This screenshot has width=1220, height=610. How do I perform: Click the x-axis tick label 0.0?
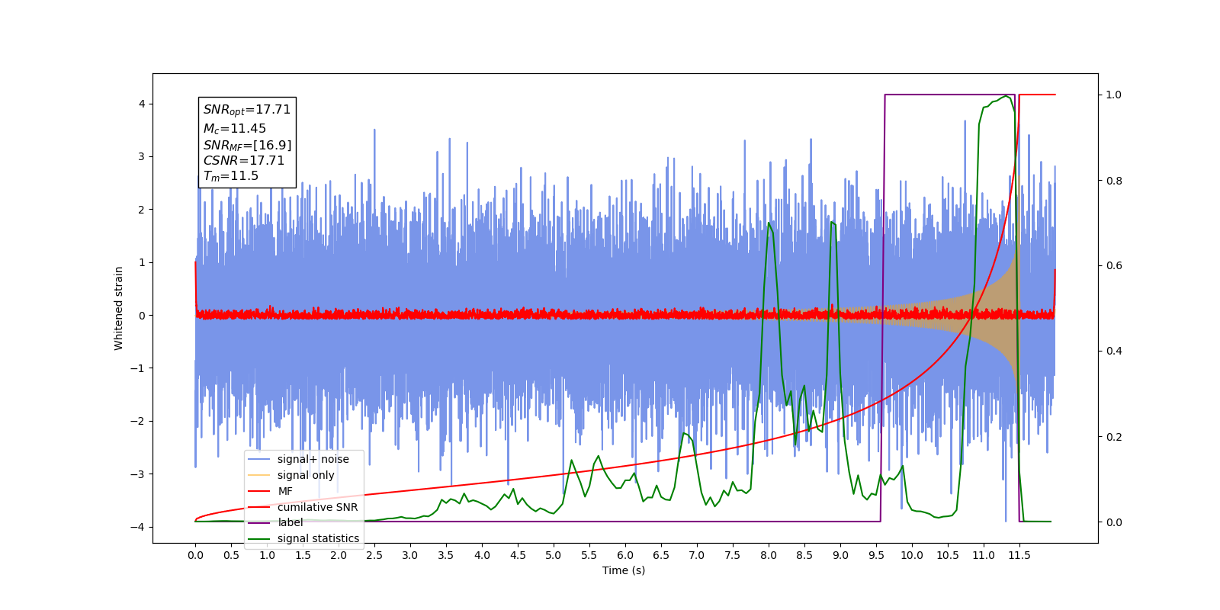click(x=195, y=555)
